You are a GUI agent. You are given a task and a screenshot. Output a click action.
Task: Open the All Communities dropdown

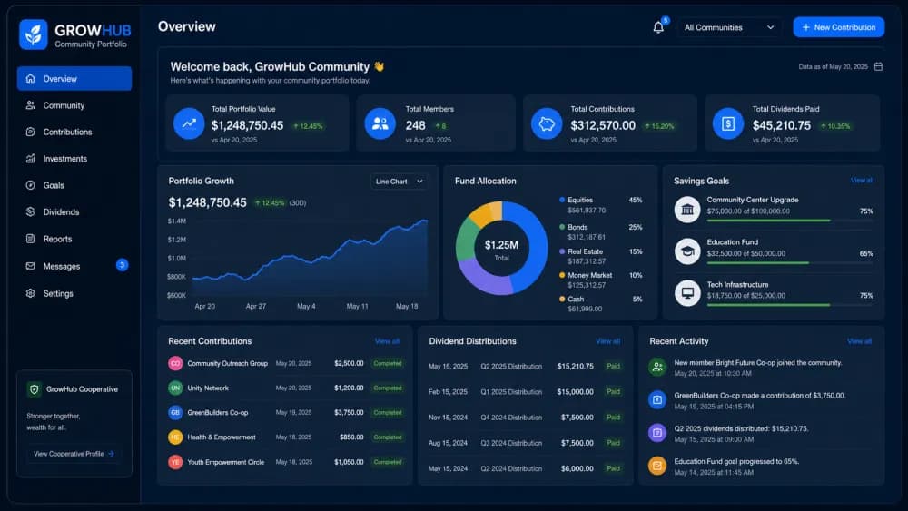coord(729,27)
